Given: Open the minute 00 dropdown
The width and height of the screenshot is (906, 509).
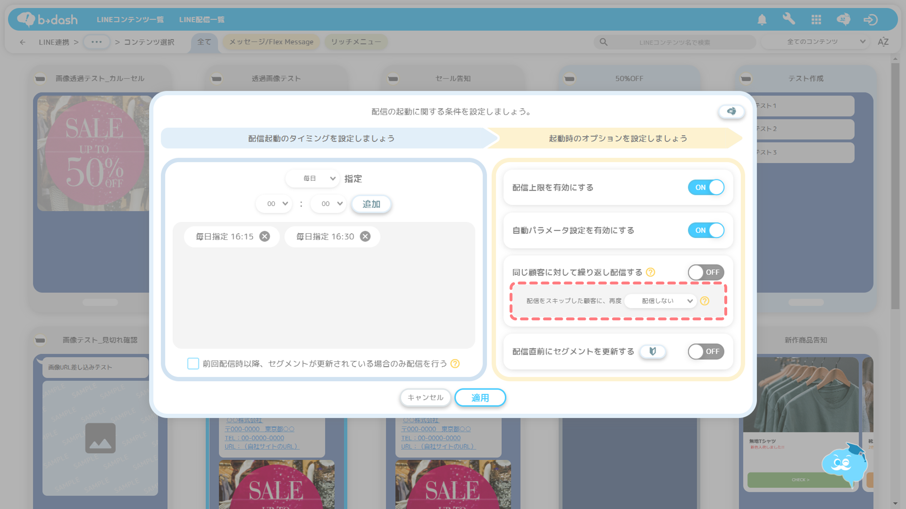Looking at the screenshot, I should [x=328, y=204].
